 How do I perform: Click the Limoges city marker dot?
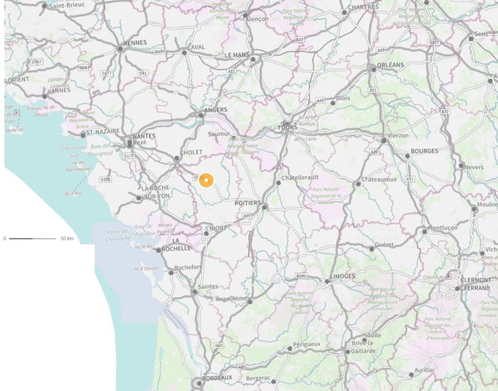pyautogui.click(x=327, y=282)
